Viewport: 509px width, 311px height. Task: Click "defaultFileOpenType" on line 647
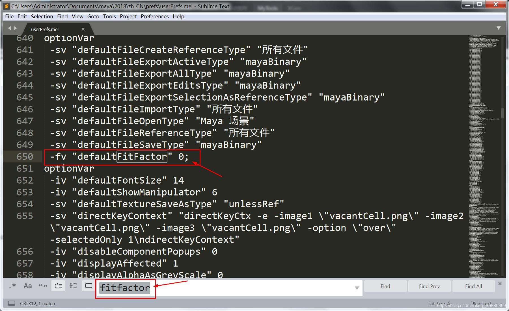[x=131, y=121]
